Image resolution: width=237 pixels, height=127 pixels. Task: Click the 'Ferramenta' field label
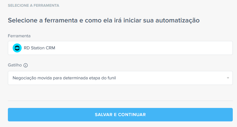[x=19, y=36]
